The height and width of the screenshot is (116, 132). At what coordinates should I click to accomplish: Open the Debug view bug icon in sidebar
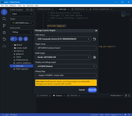click(x=4, y=32)
